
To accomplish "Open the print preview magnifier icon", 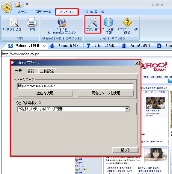I will pyautogui.click(x=14, y=22).
